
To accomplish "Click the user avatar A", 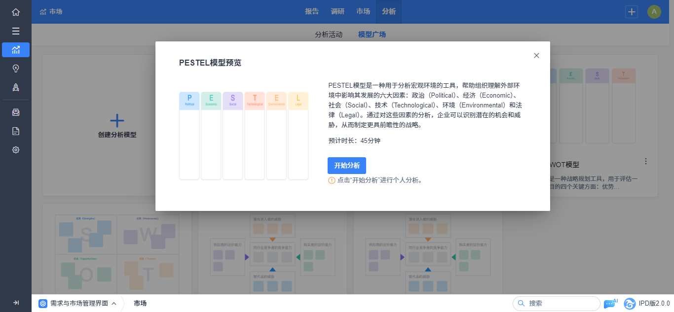I will click(654, 12).
